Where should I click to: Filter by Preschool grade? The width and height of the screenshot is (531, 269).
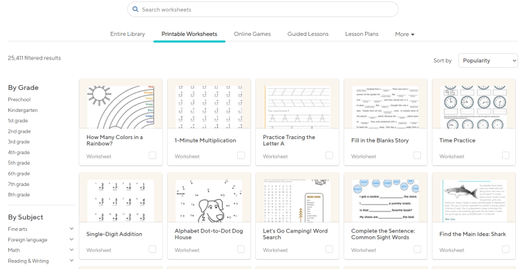tap(19, 100)
